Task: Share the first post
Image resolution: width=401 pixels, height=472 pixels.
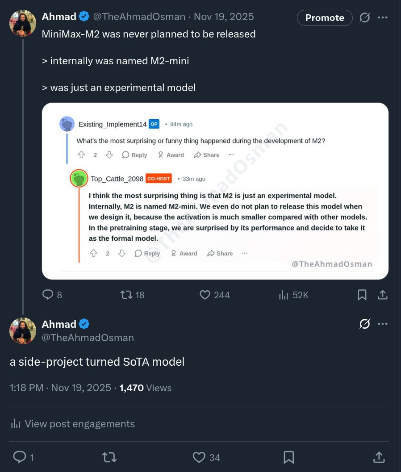Action: tap(383, 295)
